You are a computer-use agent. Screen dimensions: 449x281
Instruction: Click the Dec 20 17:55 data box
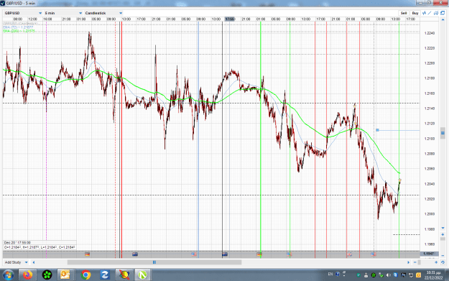click(x=40, y=245)
